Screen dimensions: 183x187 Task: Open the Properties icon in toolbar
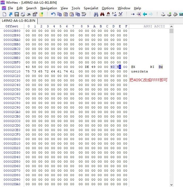pos(35,14)
